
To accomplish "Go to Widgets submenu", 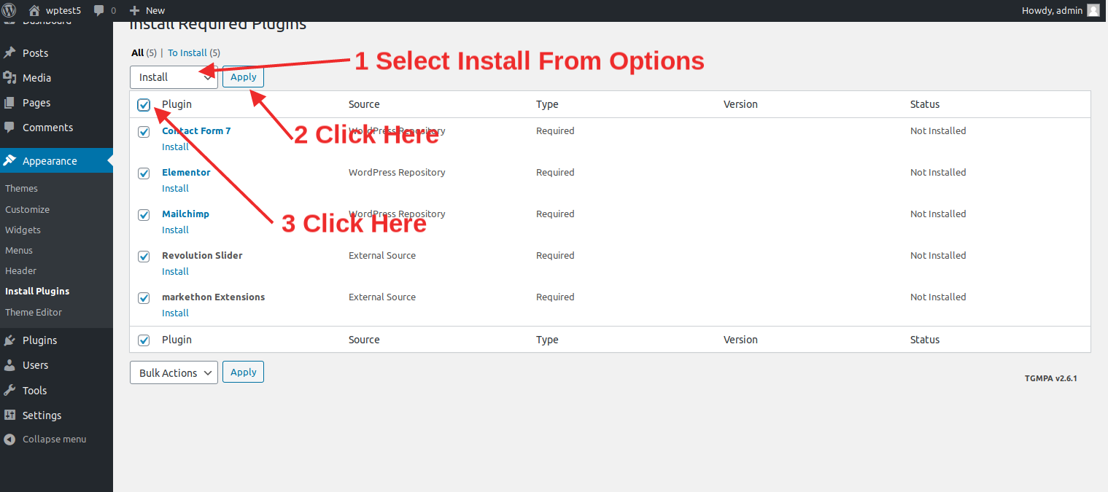I will pos(23,230).
